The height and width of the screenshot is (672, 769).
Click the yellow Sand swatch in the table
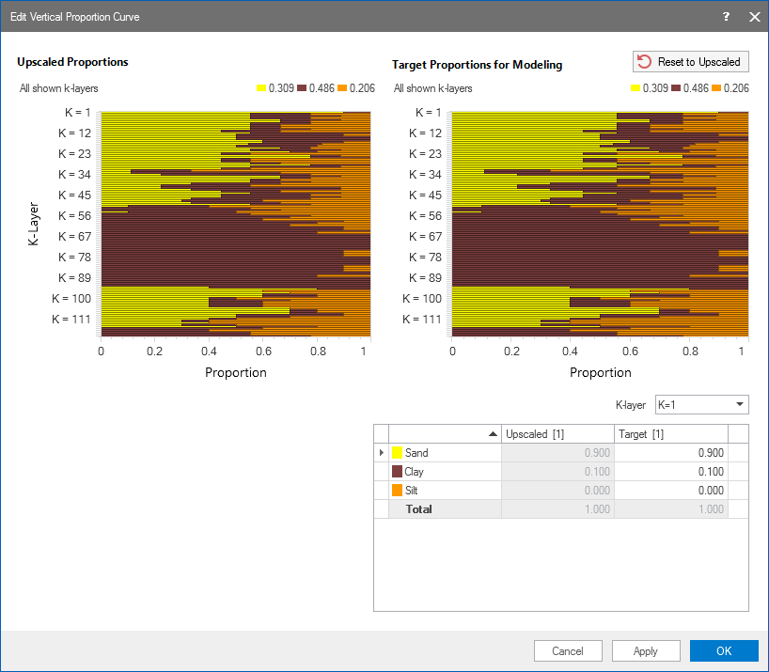[x=397, y=453]
